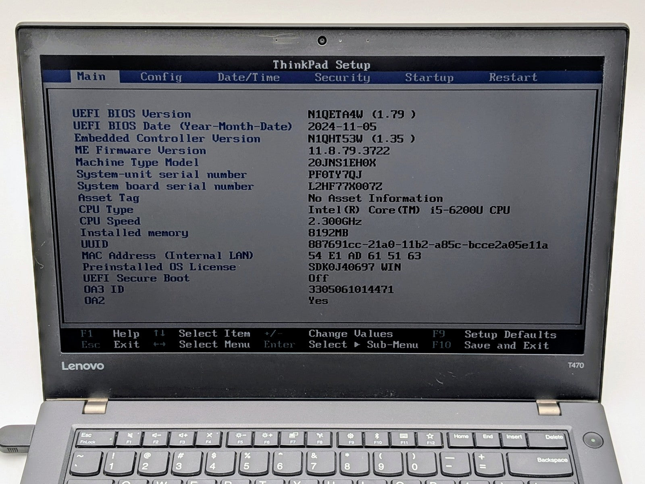Click controller version N1QHT53W (1.35)

(x=362, y=139)
